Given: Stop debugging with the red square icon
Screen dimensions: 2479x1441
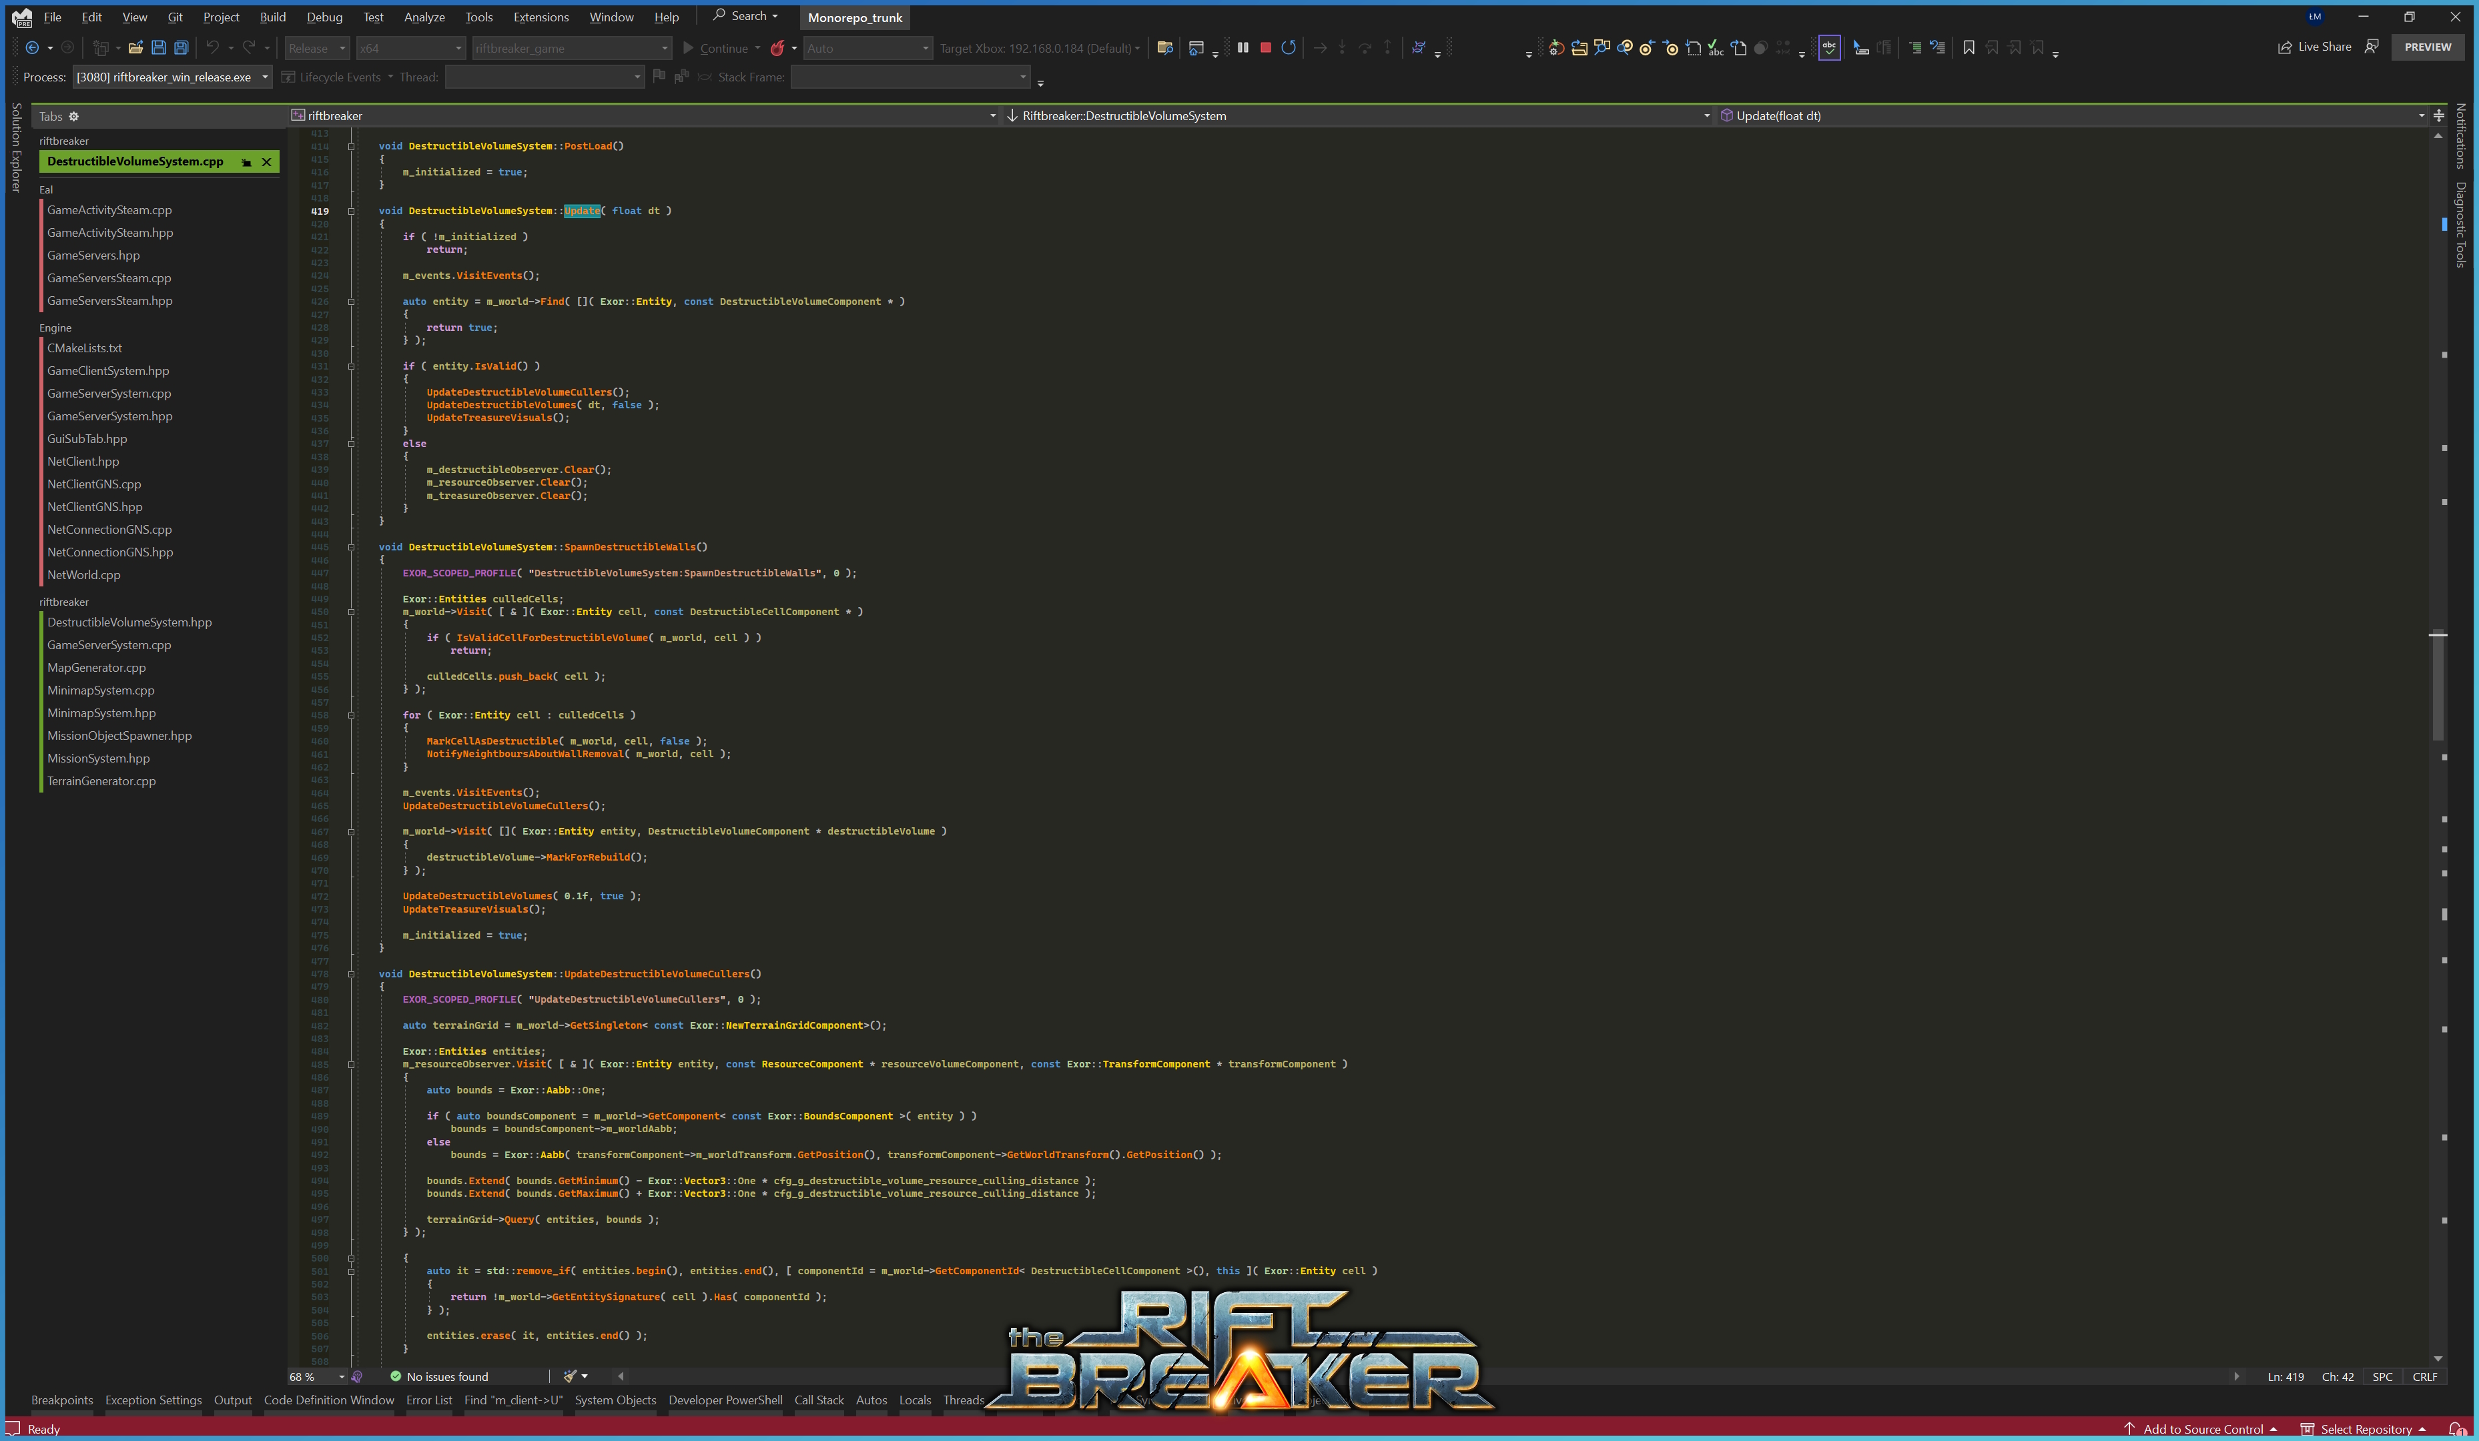Looking at the screenshot, I should coord(1266,47).
